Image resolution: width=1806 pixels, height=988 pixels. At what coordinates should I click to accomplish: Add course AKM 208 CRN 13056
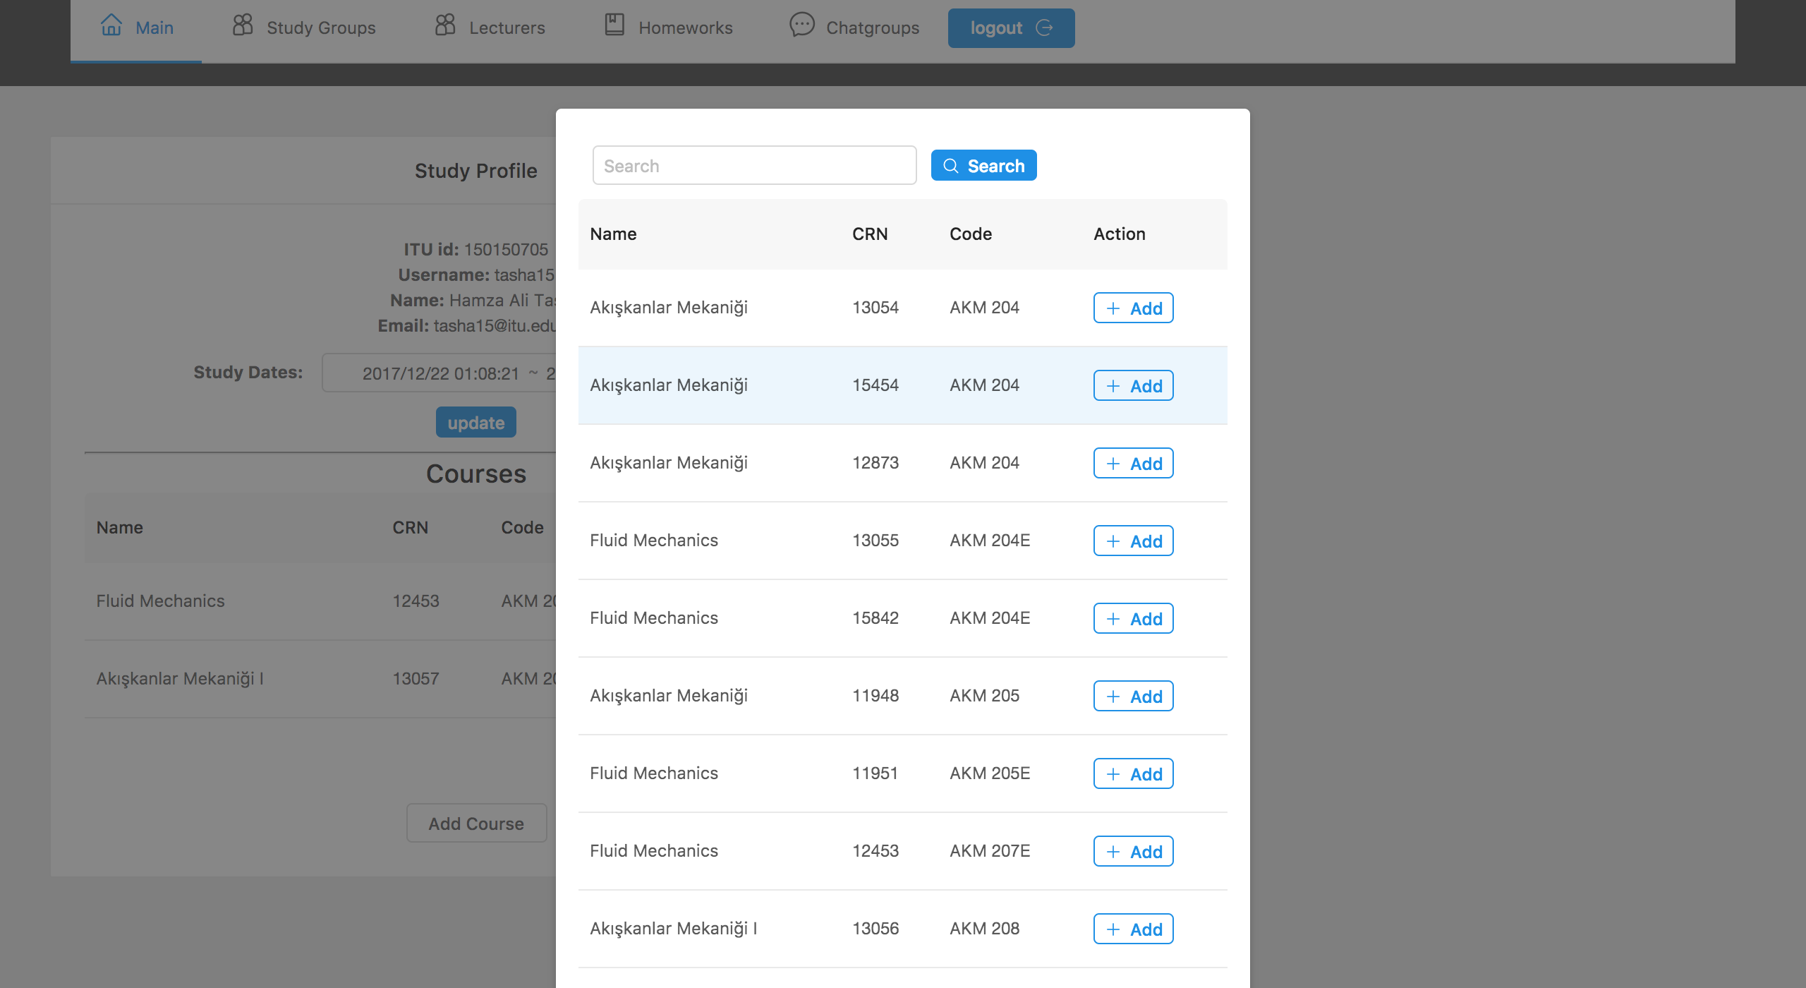tap(1133, 929)
